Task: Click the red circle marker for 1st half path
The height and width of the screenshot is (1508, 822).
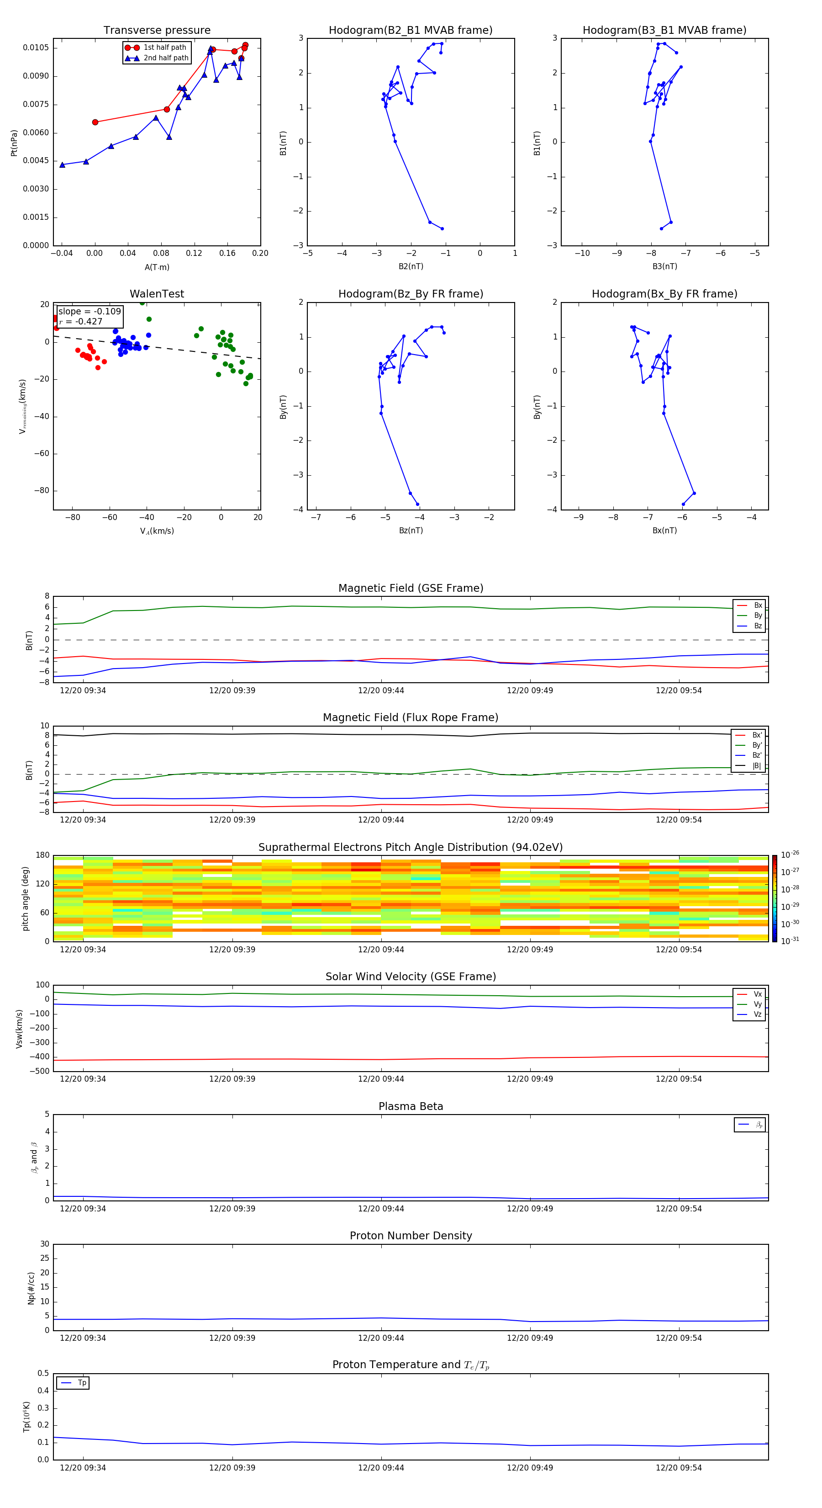Action: 132,48
